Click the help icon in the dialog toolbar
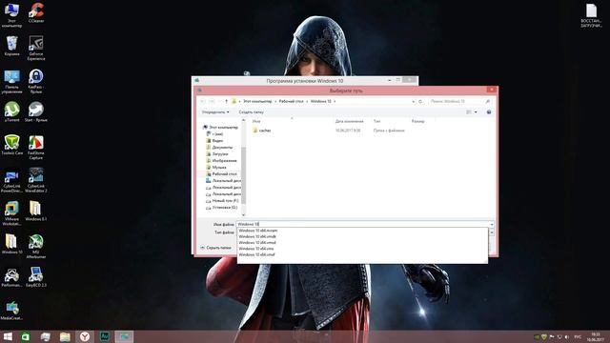 [x=489, y=112]
